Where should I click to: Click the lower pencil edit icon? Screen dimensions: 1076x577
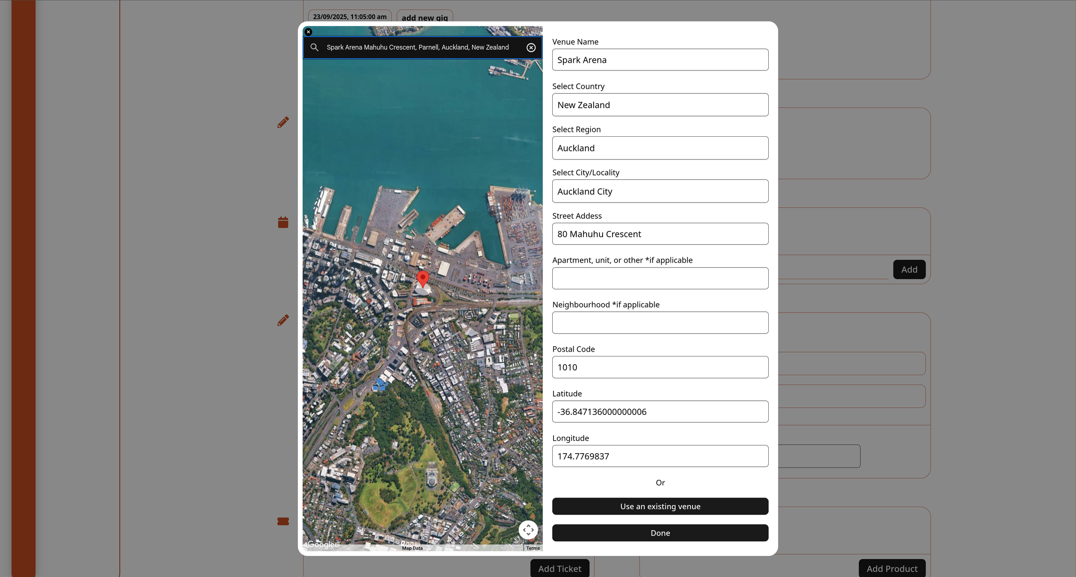[x=283, y=320]
